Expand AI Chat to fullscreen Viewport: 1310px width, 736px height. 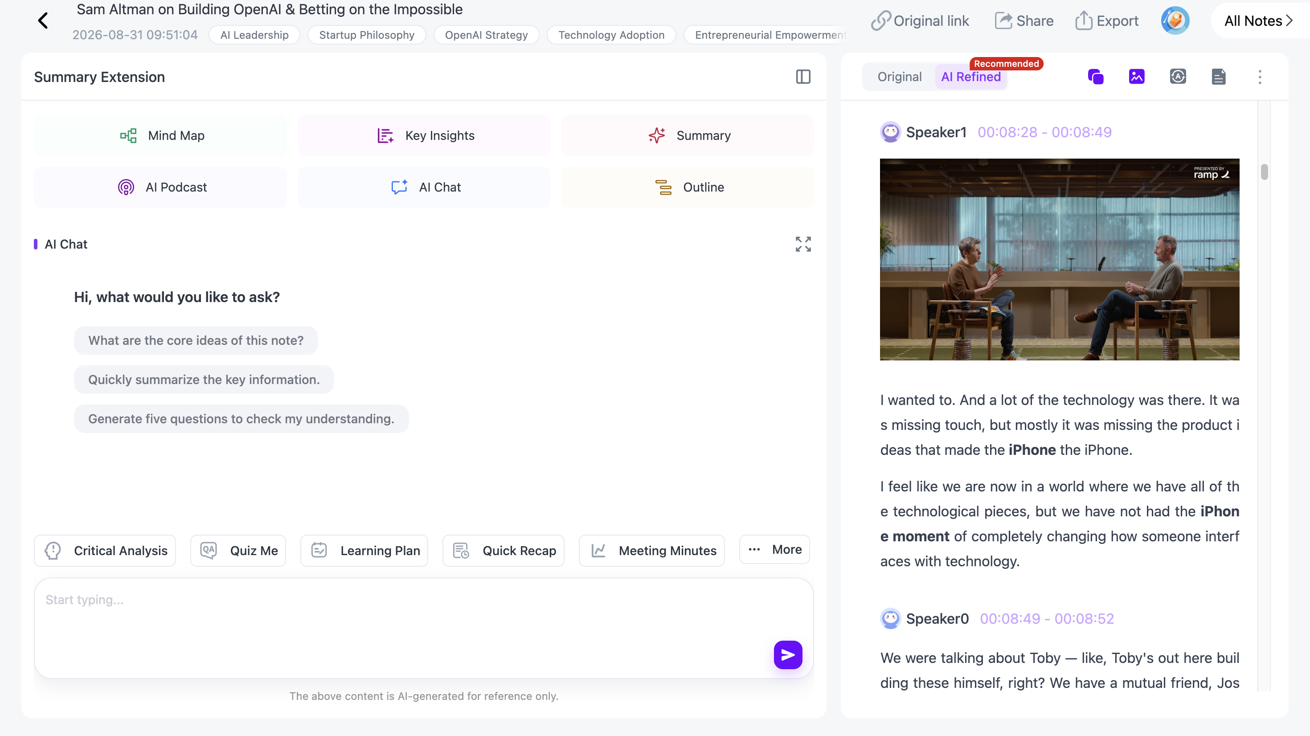803,244
